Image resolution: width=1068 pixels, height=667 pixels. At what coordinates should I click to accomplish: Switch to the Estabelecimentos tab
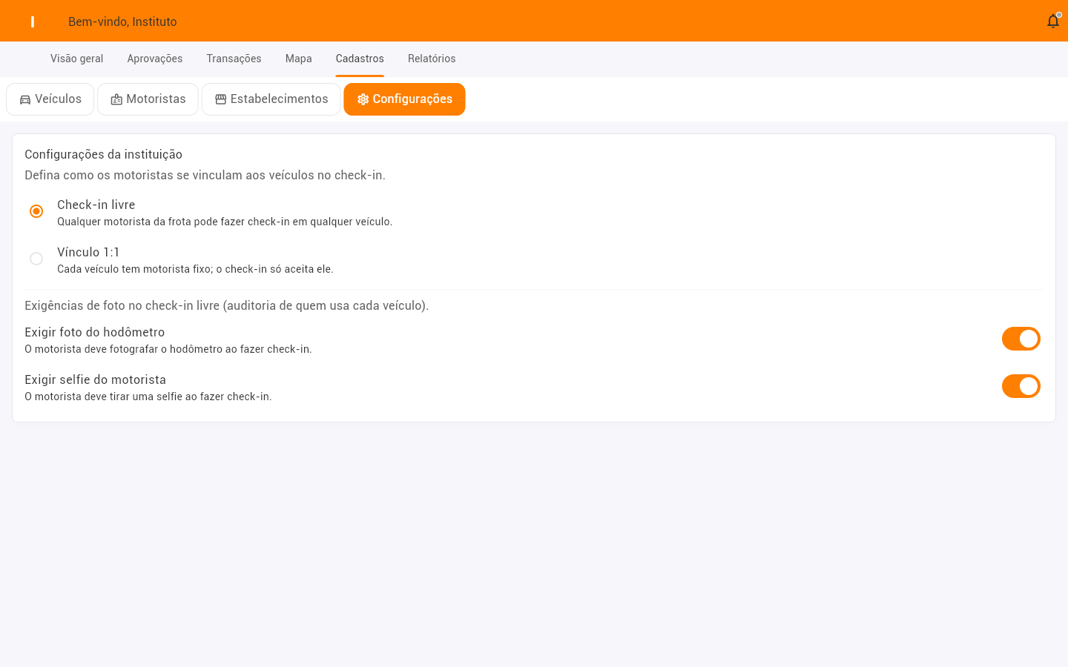pyautogui.click(x=271, y=99)
